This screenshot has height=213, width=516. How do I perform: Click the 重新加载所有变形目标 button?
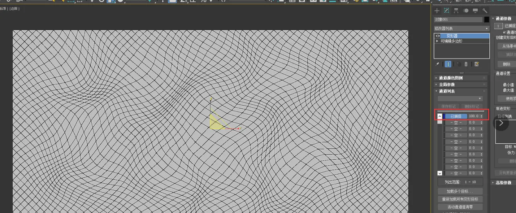tap(460, 199)
